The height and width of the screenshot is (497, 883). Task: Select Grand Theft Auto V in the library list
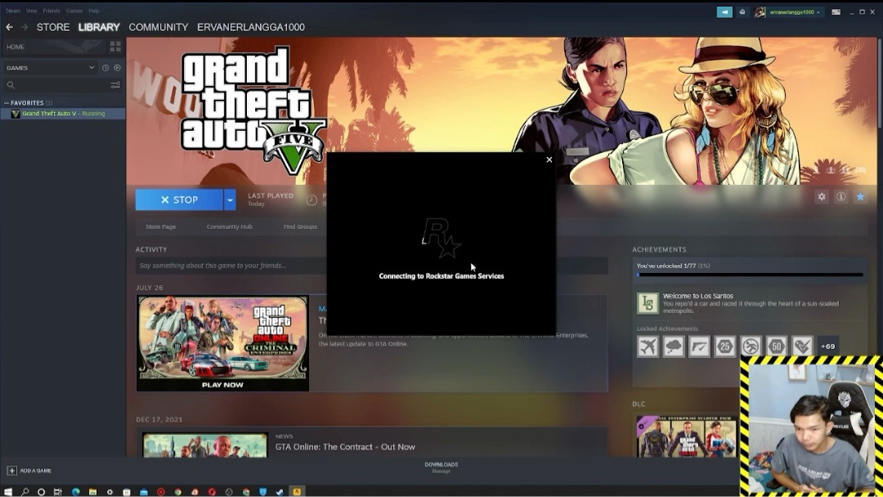(62, 114)
